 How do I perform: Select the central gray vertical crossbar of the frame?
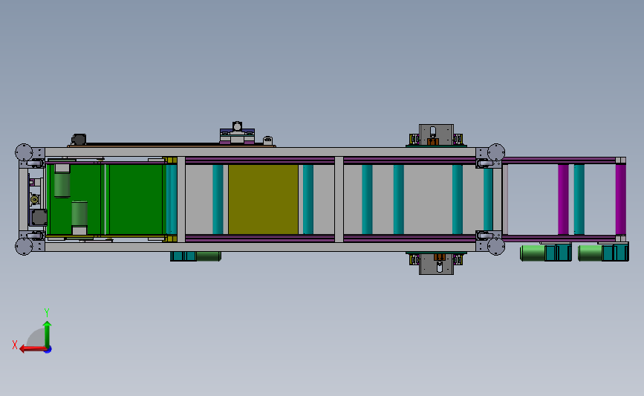pos(339,199)
